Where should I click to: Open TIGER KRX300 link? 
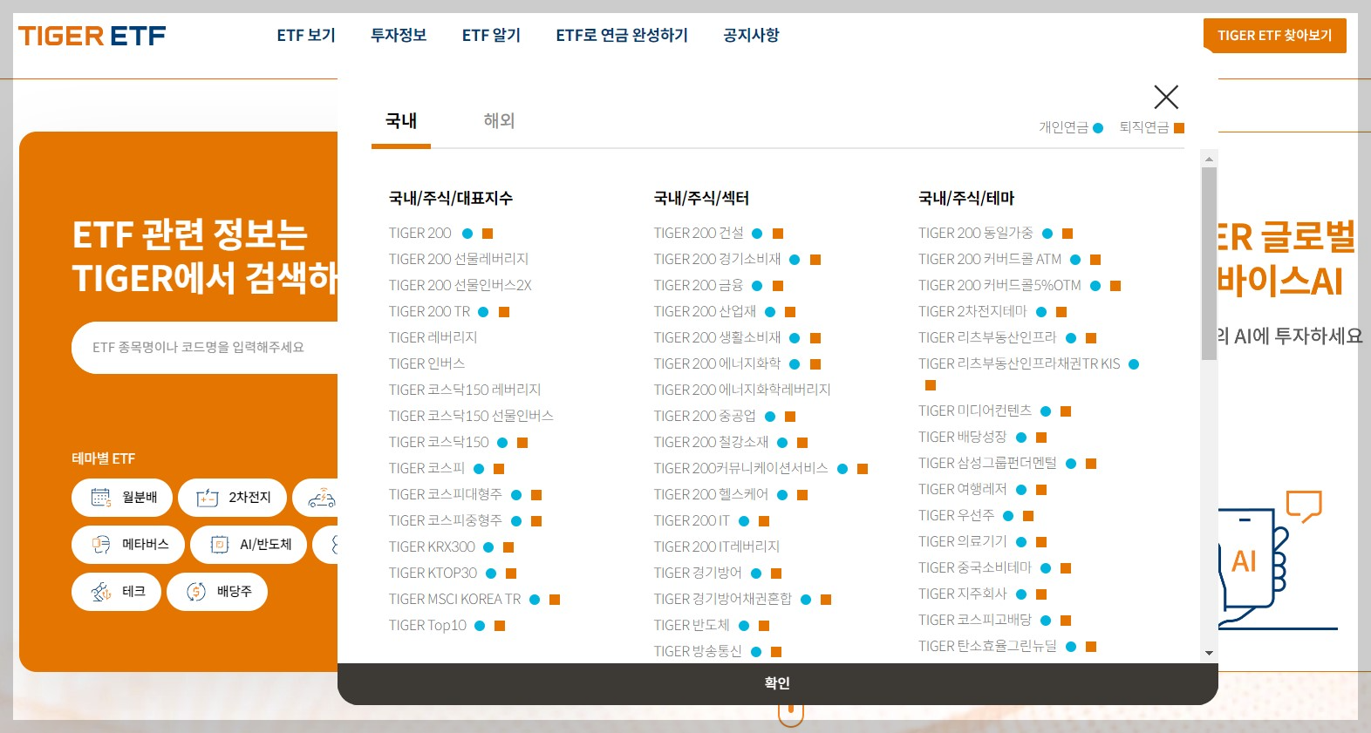pos(432,547)
